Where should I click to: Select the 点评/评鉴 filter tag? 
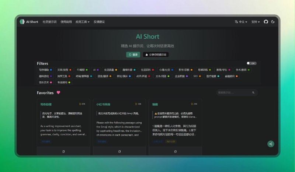(x=143, y=76)
